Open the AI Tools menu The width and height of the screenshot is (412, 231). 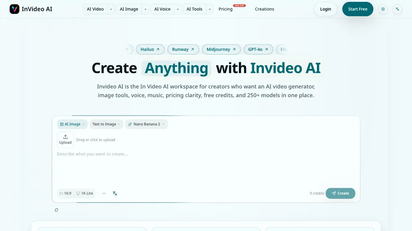pyautogui.click(x=194, y=9)
